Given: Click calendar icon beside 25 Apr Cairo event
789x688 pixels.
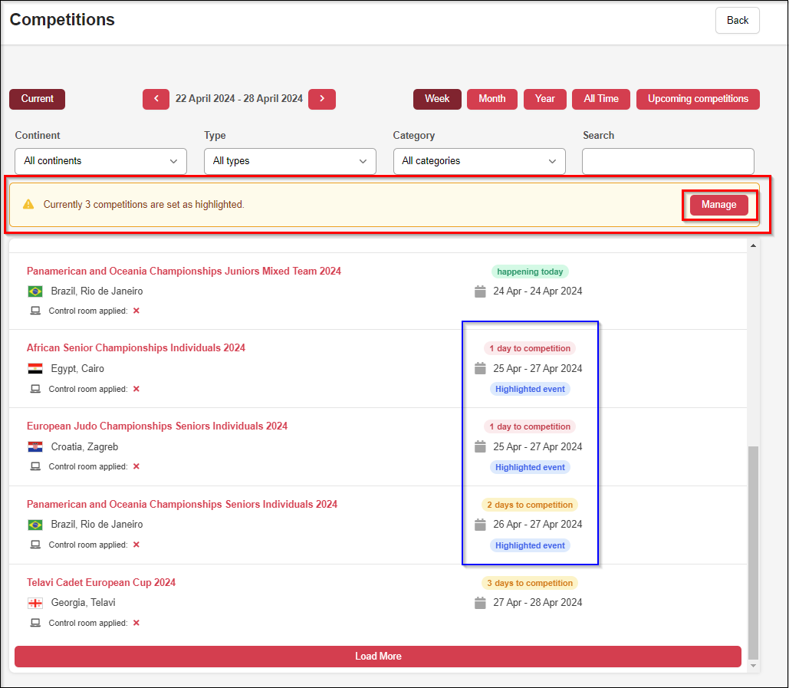Looking at the screenshot, I should [x=481, y=369].
